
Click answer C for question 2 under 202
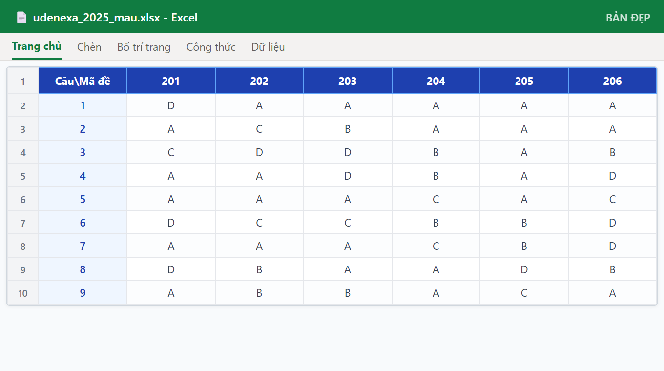click(259, 129)
